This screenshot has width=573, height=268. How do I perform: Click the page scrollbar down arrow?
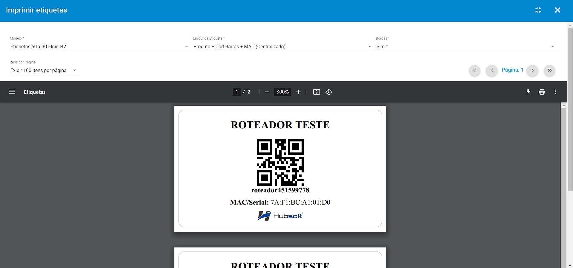(x=570, y=266)
